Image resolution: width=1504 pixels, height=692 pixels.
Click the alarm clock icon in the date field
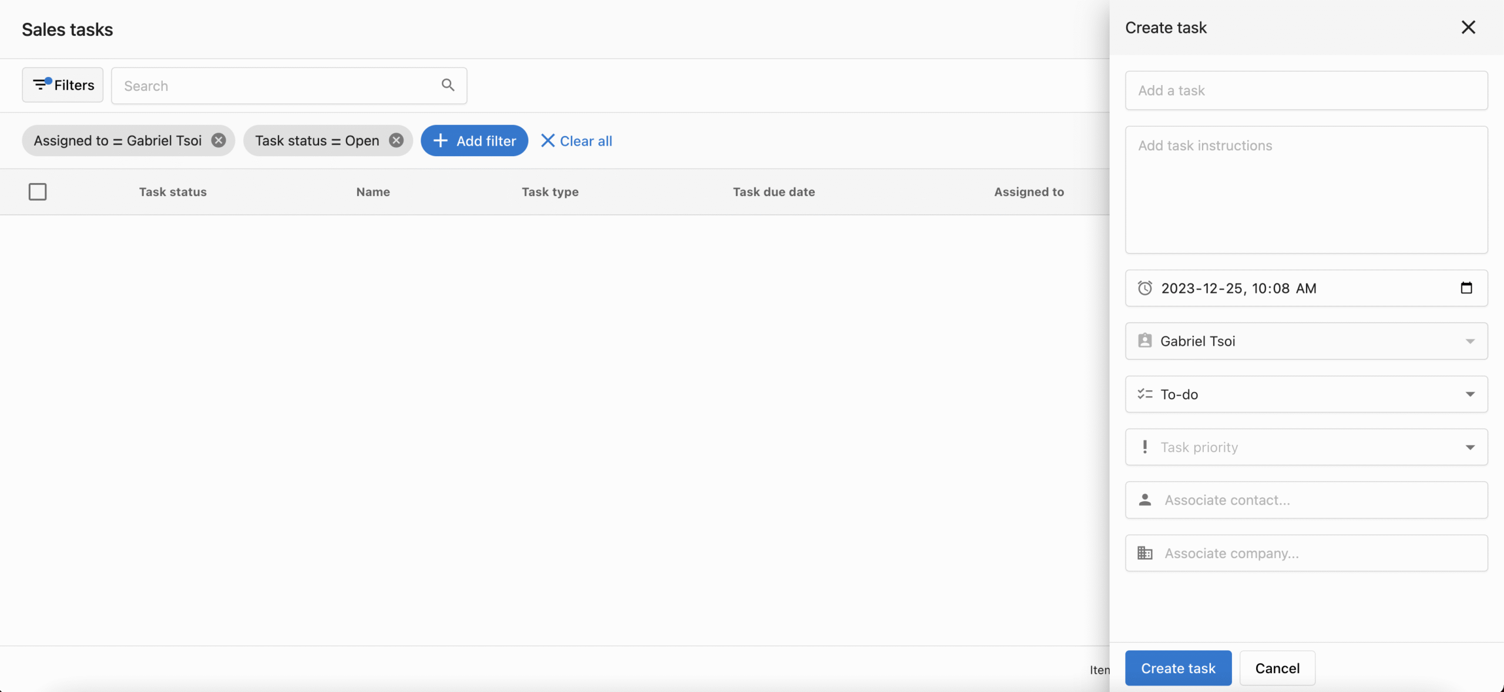1144,288
